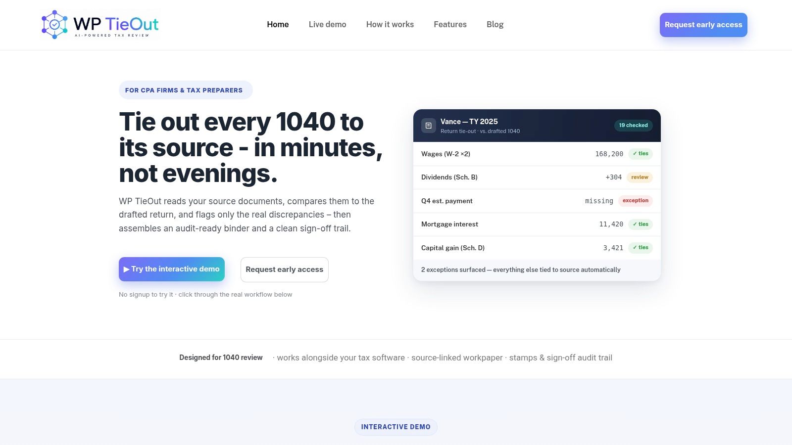Screen dimensions: 792x445
Task: Click the outlined Request early access button
Action: click(285, 269)
